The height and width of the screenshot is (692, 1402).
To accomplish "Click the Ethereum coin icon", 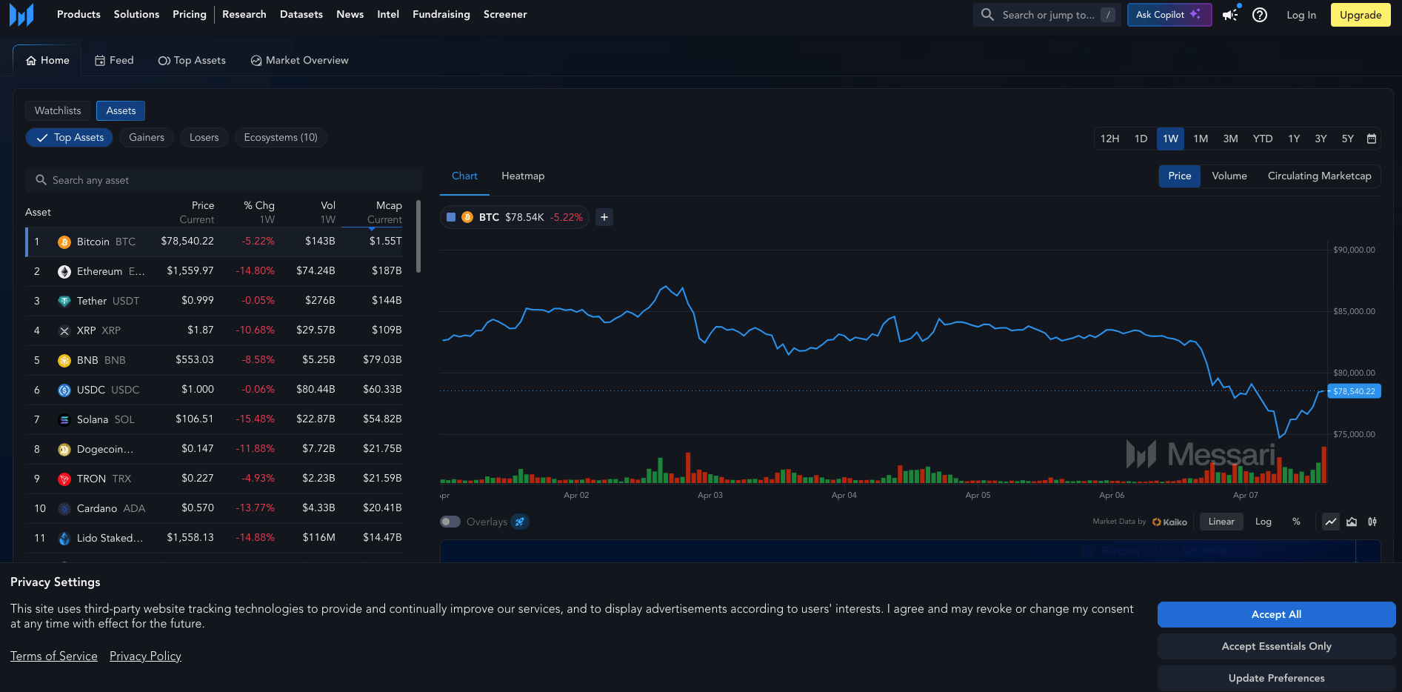I will (64, 271).
